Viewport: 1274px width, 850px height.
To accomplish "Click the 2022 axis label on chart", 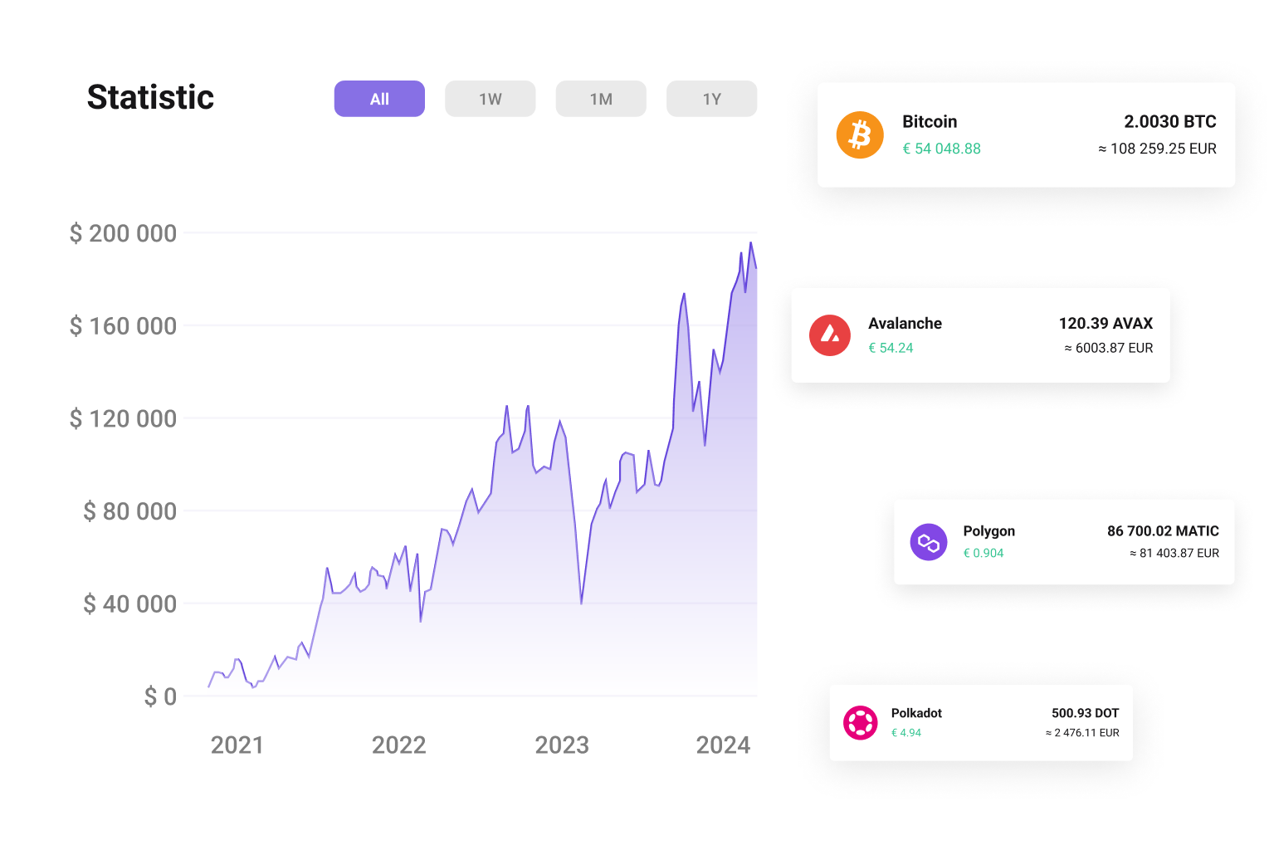I will [x=399, y=745].
